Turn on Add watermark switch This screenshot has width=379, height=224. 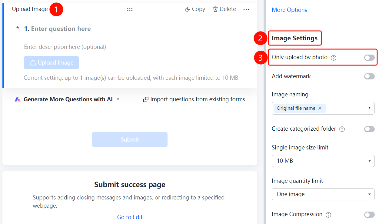(x=369, y=76)
